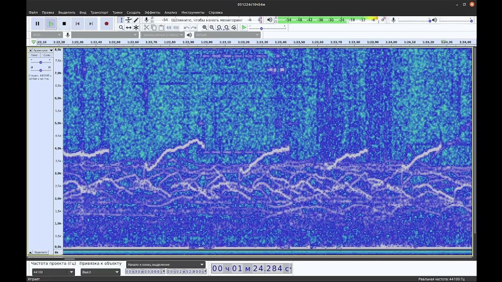Open the Выделить menu
Screen dimensions: 502x282
click(x=67, y=13)
